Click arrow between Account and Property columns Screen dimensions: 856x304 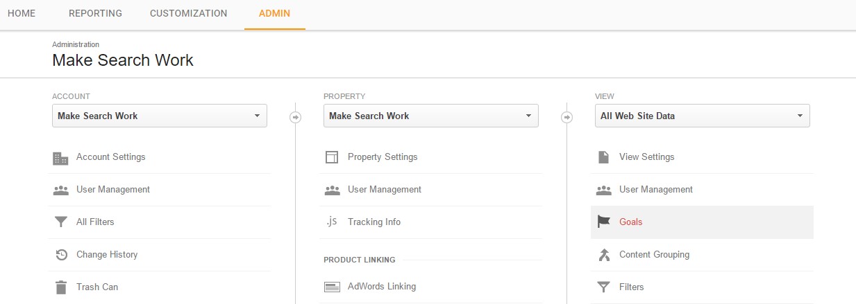tap(296, 117)
